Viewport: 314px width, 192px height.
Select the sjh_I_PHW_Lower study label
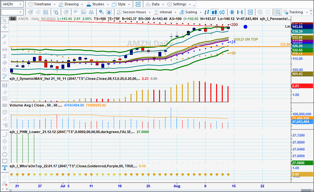pos(72,132)
